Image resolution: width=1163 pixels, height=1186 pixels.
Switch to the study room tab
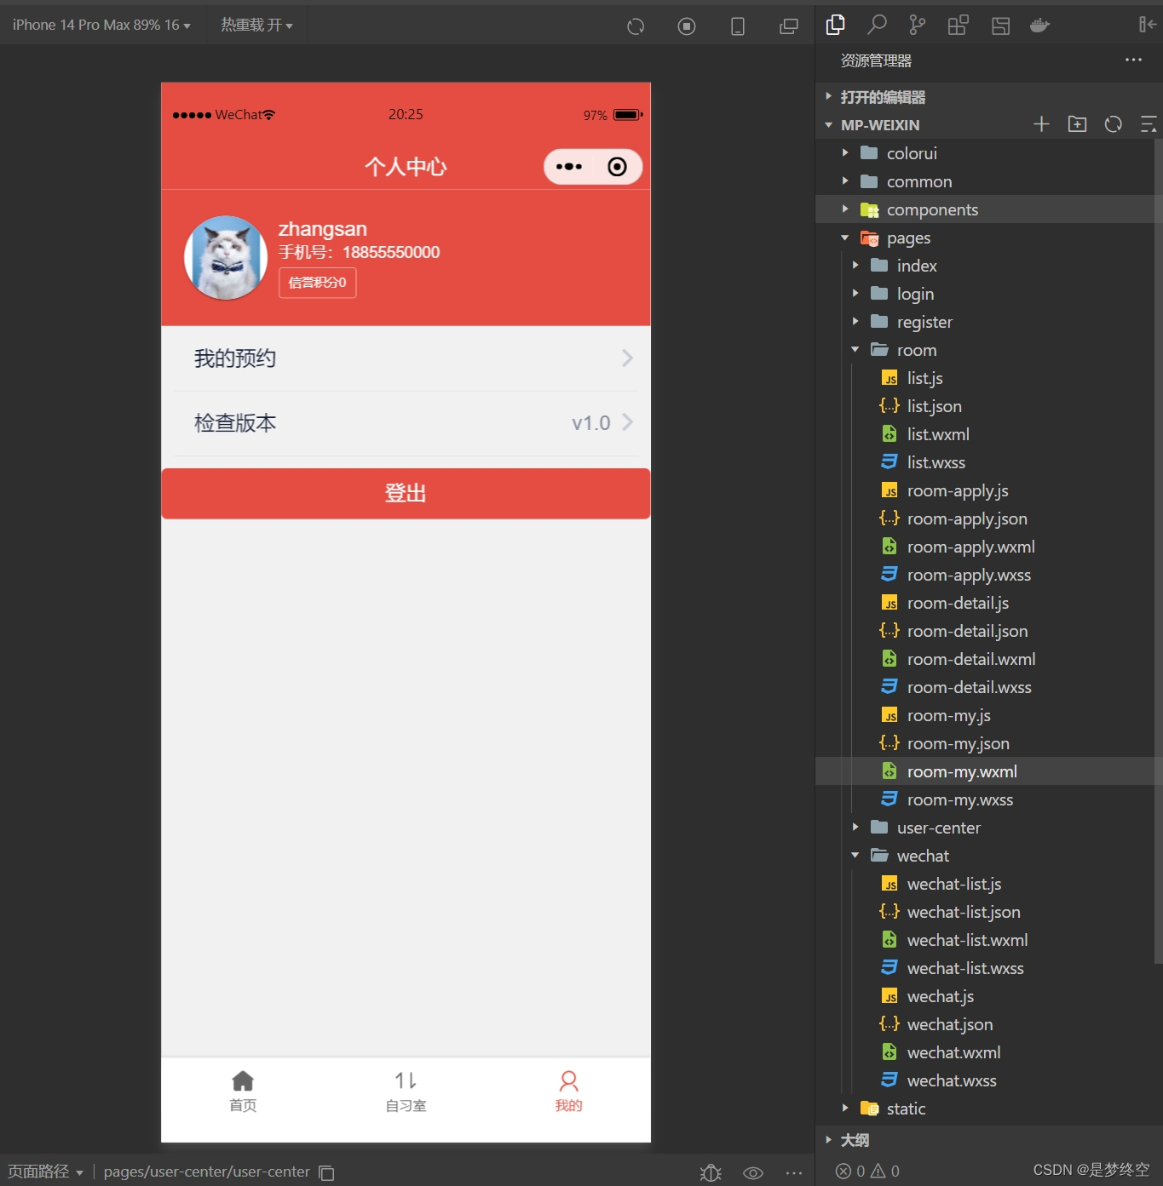click(x=406, y=1092)
